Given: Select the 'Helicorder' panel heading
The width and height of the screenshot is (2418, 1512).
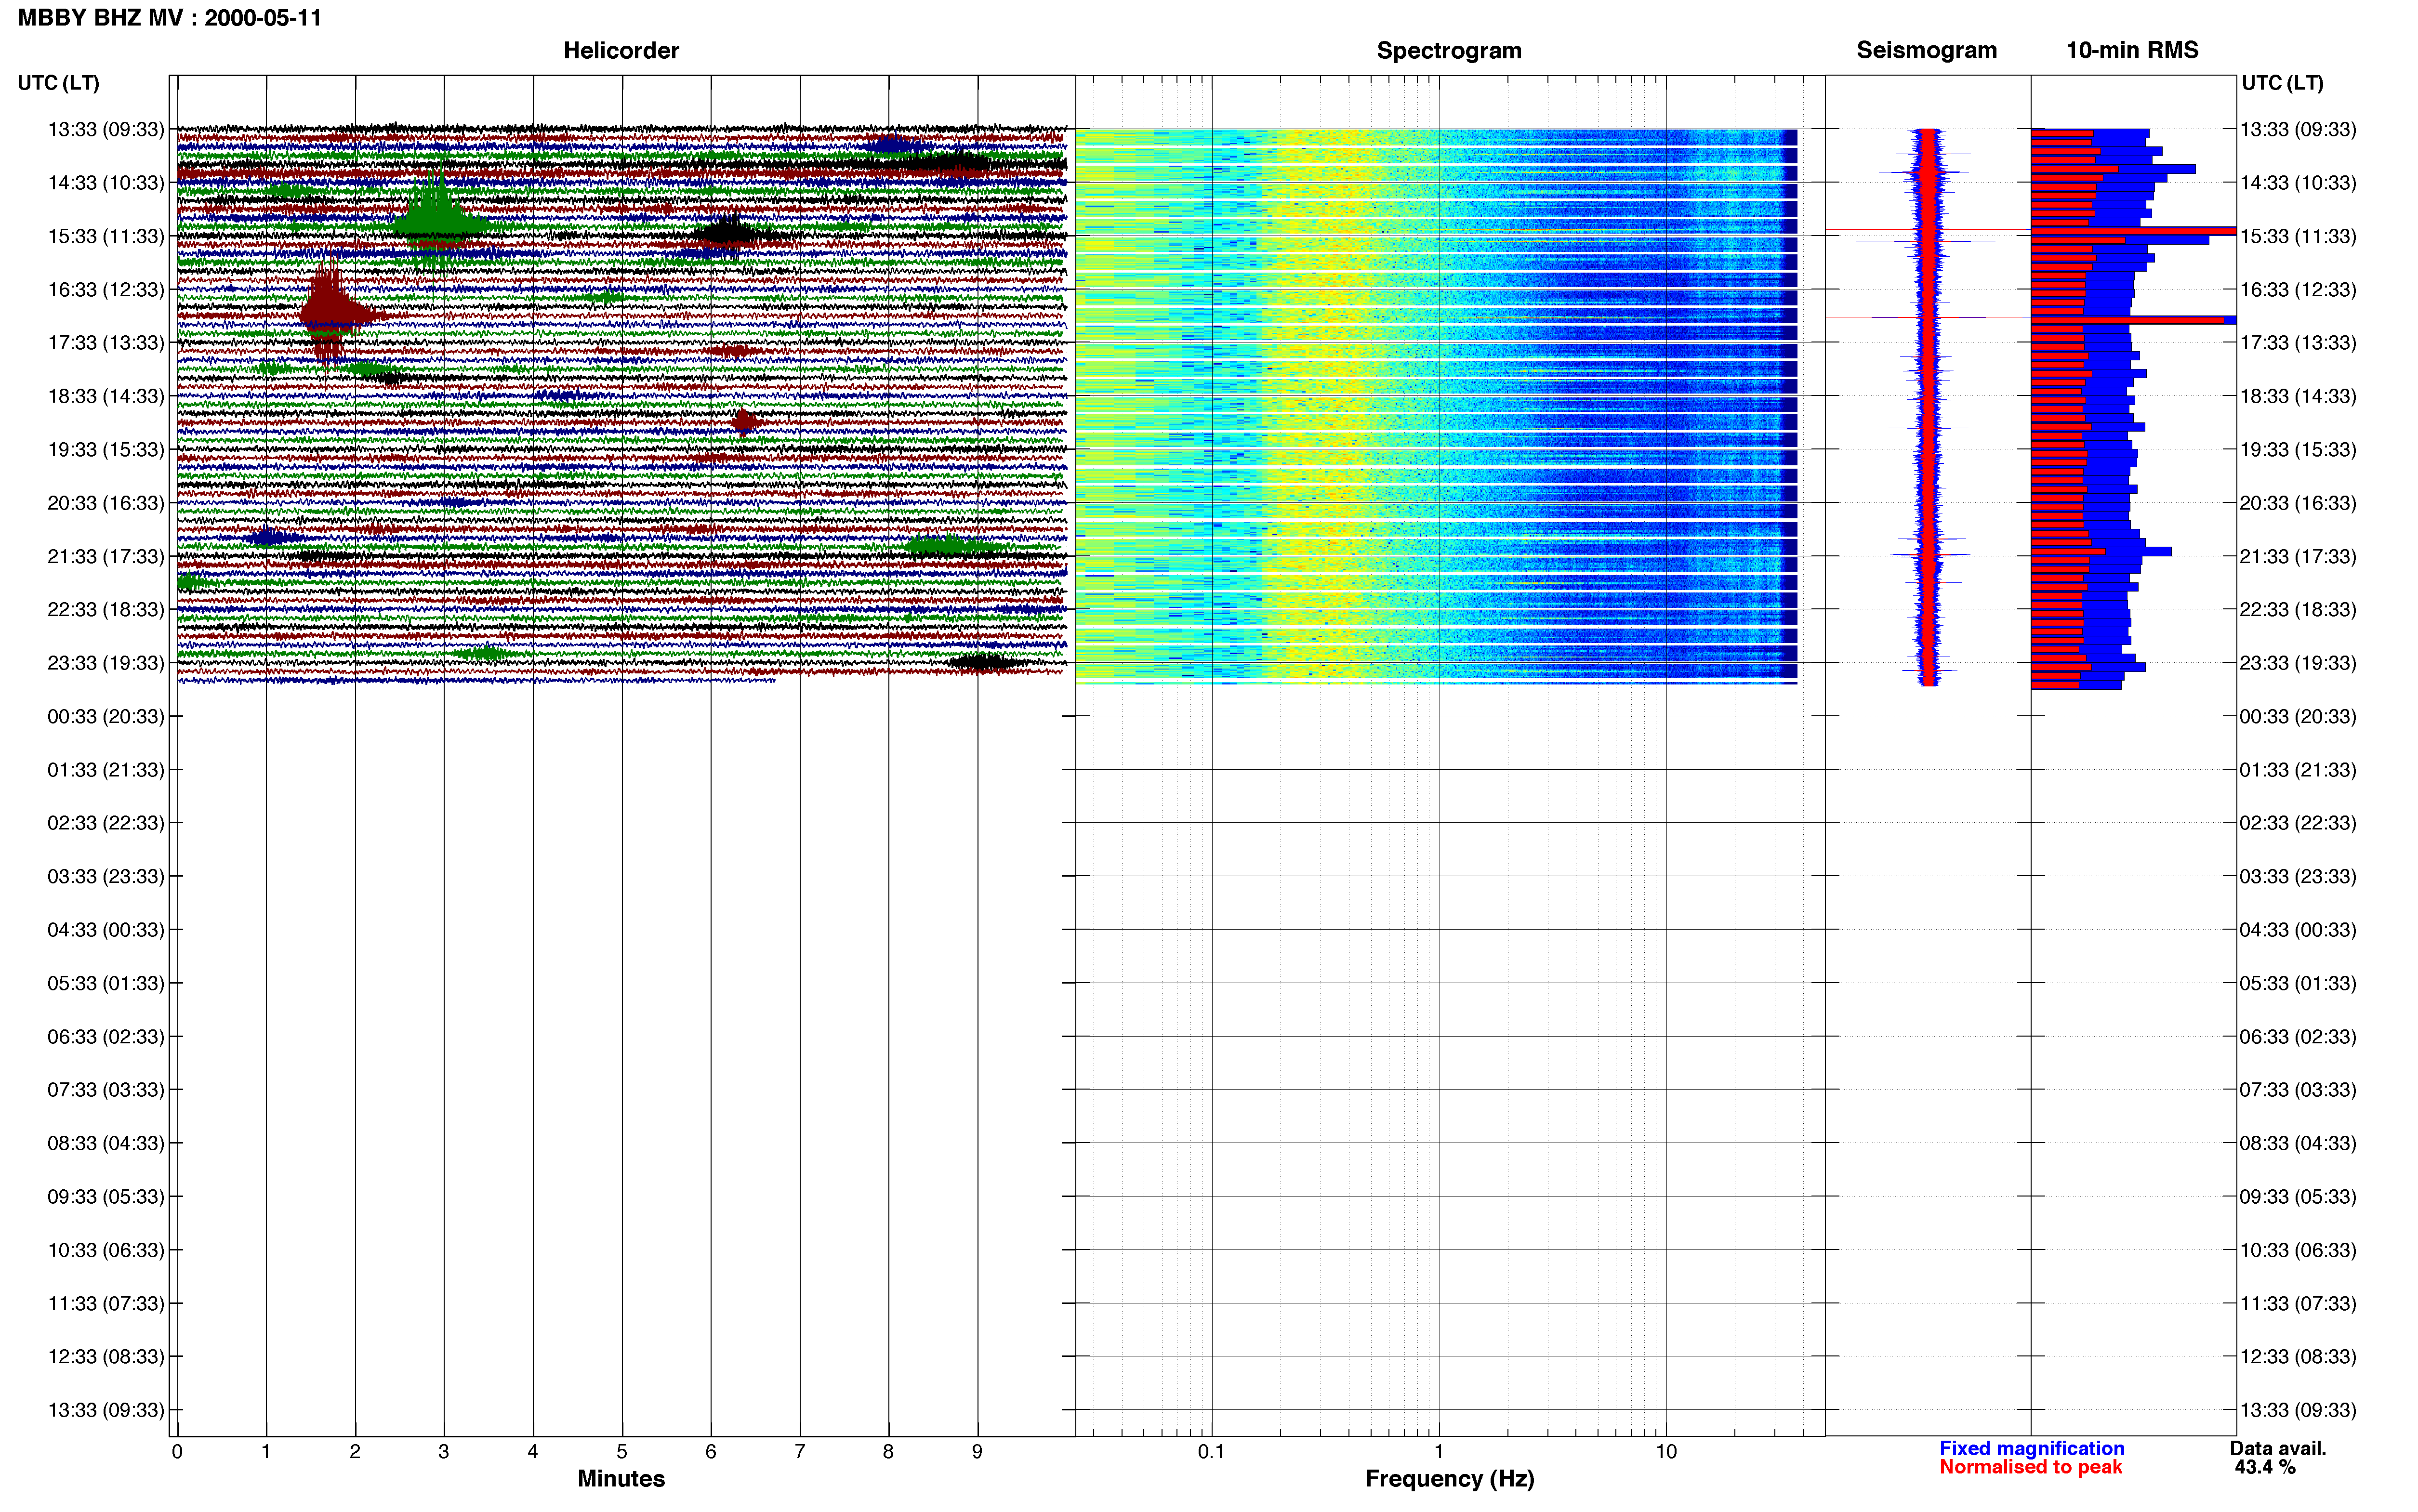Looking at the screenshot, I should pyautogui.click(x=621, y=50).
